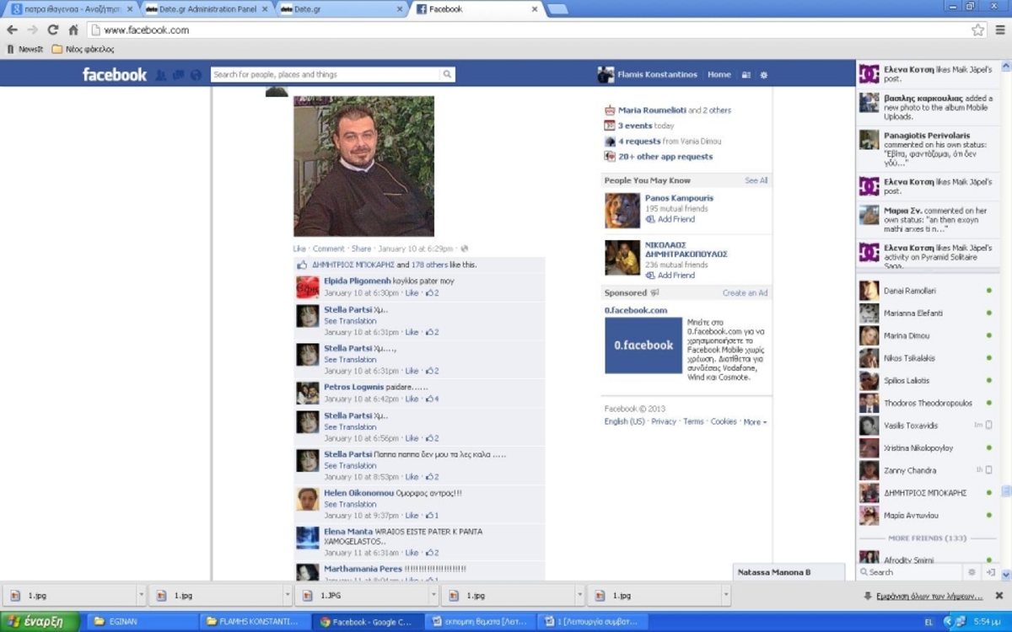Open the notifications globe icon
This screenshot has width=1012, height=632.
click(x=196, y=75)
